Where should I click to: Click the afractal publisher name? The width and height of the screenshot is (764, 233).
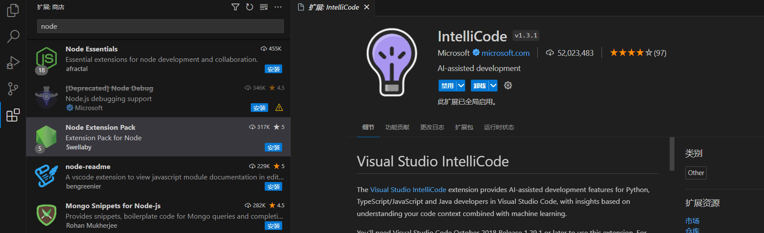pyautogui.click(x=77, y=69)
